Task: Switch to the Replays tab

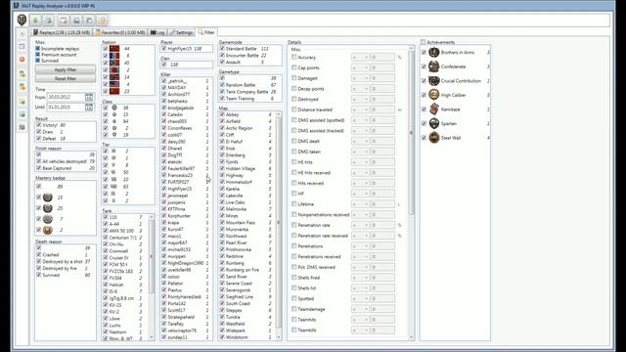Action: coord(62,32)
